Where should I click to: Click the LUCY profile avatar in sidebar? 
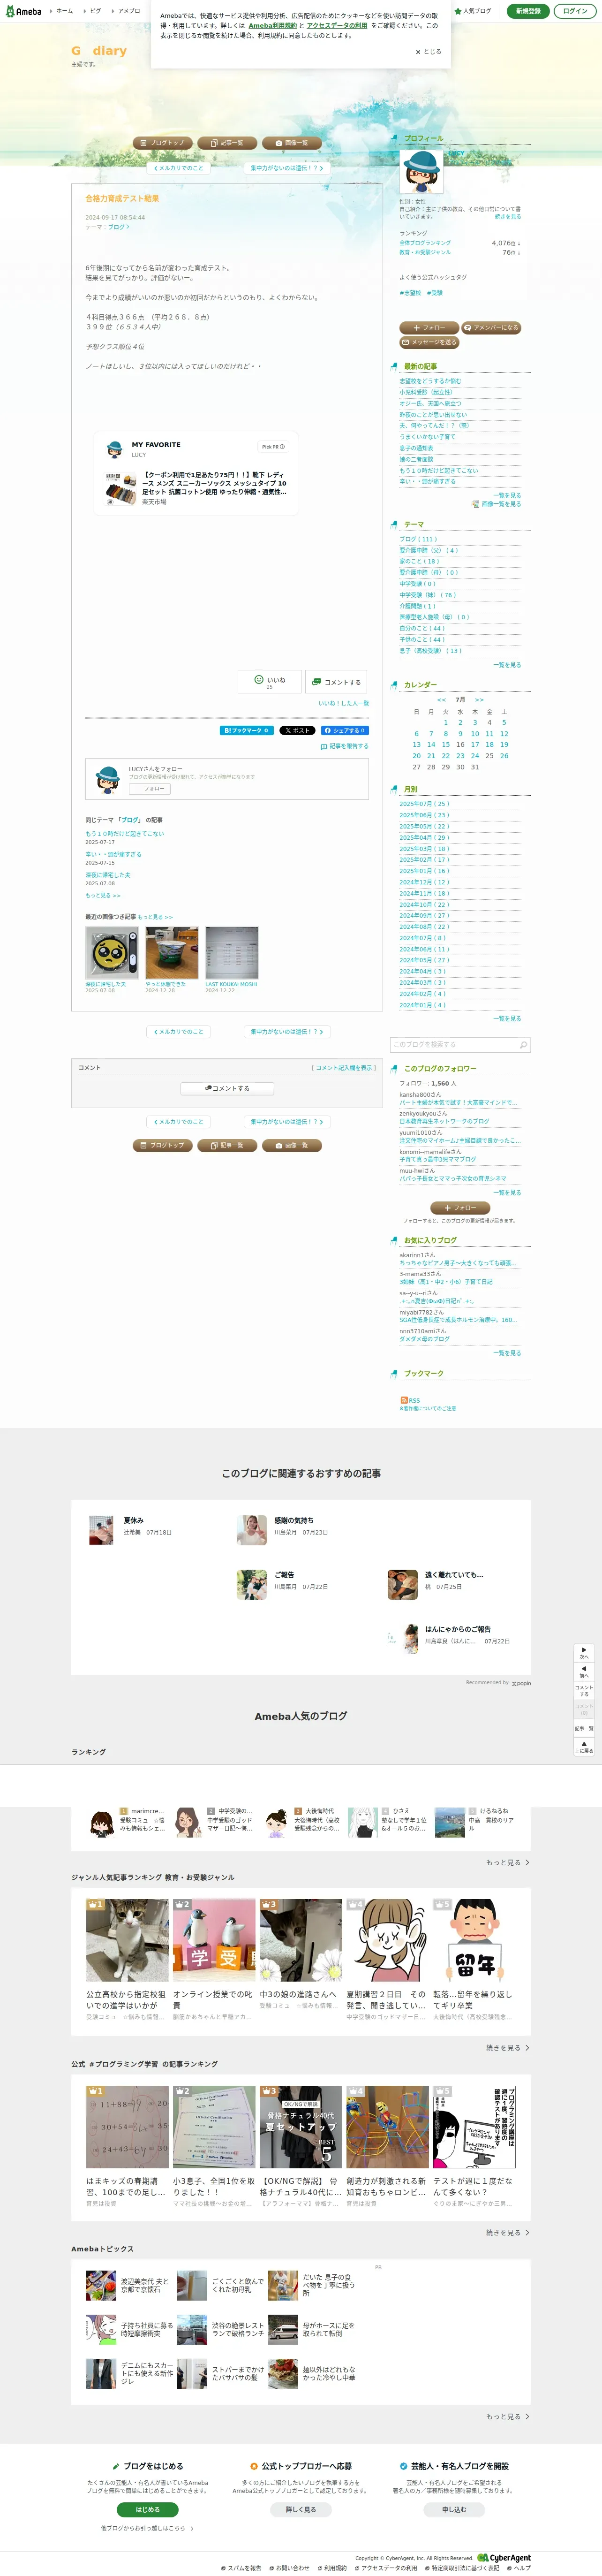click(x=421, y=171)
